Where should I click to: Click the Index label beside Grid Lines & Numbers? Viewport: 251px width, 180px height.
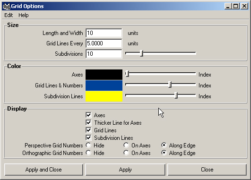click(205, 86)
